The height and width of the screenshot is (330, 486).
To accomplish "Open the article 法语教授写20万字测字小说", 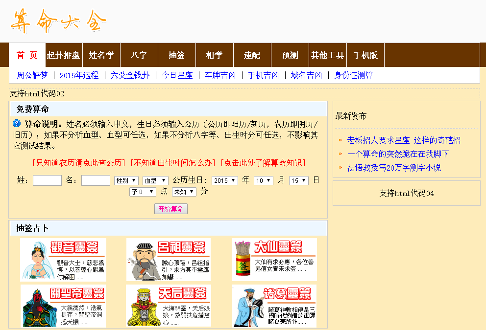I will [x=393, y=167].
